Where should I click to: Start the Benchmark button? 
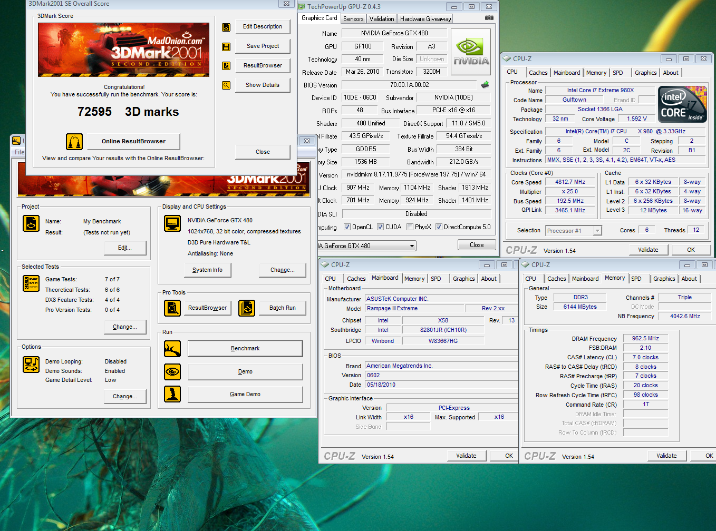coord(245,348)
